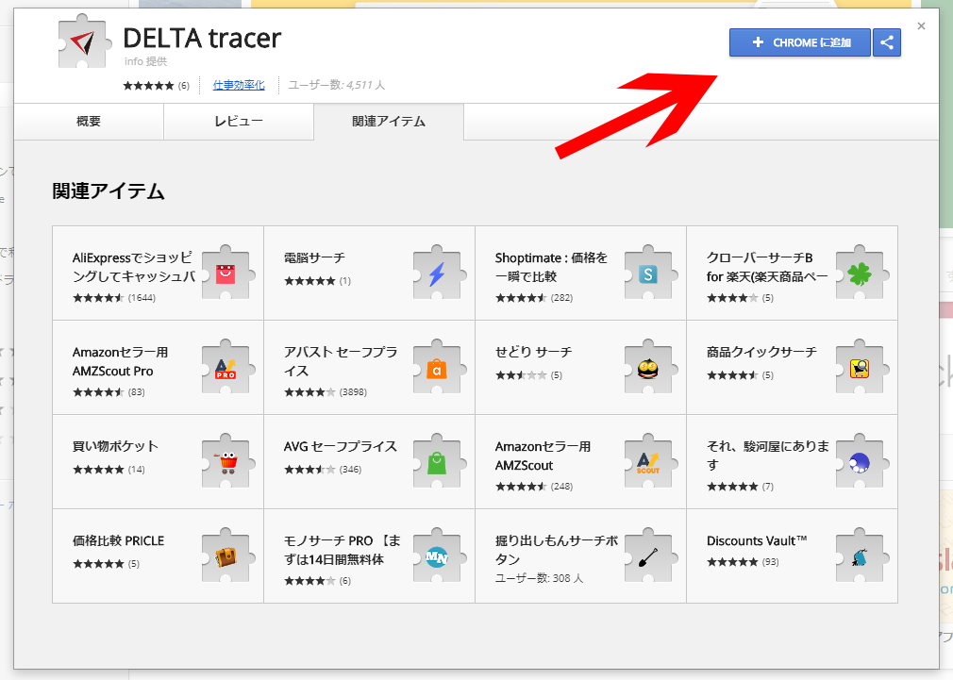Image resolution: width=953 pixels, height=680 pixels.
Task: Click the ユーザー数: 308 人 text
Action: click(x=539, y=578)
